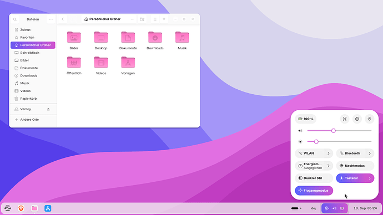Open Andere Orte in the sidebar
Viewport: 383px width, 215px height.
[33, 120]
